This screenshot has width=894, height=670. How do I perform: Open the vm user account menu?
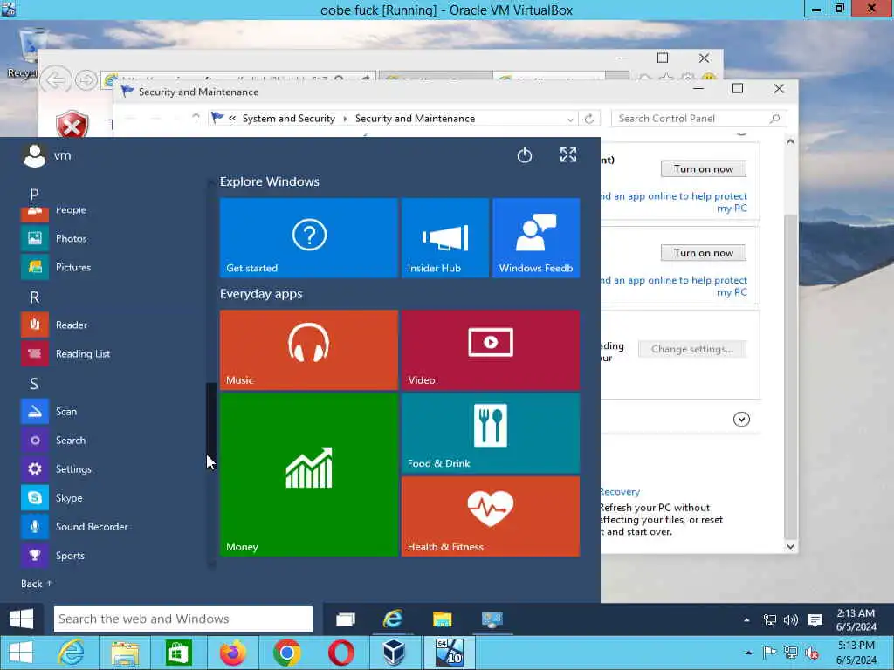47,155
